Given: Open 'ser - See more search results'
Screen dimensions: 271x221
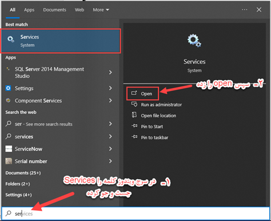Looking at the screenshot, I should click(59, 124).
